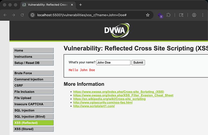The image size is (208, 135).
Task: Open OWASP XSS_Filter_Evasion_Cheat_Sheet link
Action: 123,95
